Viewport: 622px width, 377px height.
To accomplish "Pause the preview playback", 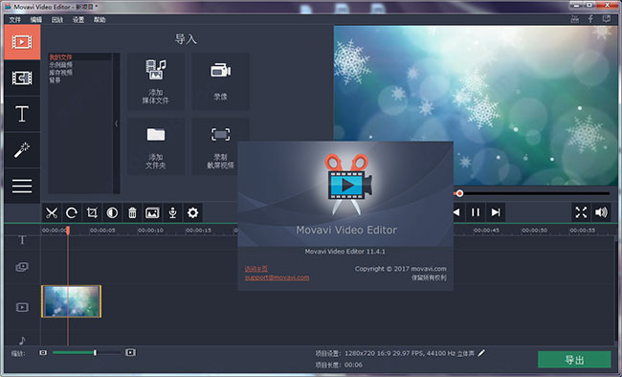I will [x=476, y=212].
